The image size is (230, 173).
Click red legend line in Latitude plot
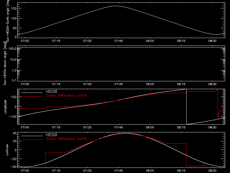click(32, 140)
